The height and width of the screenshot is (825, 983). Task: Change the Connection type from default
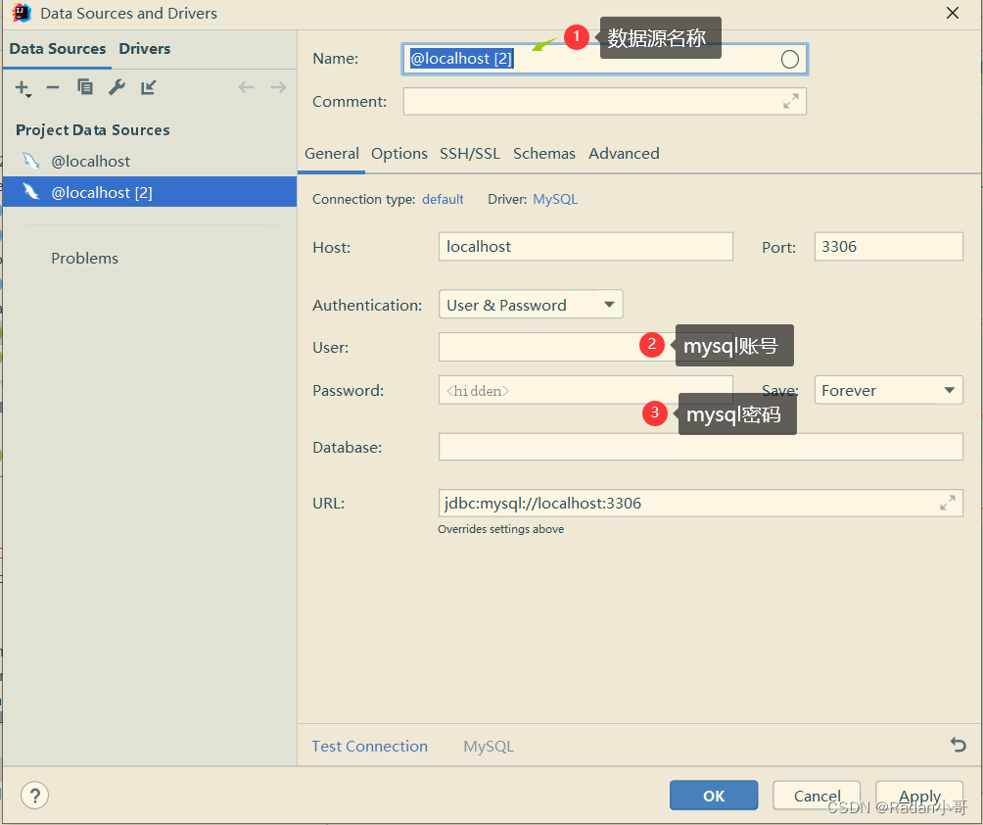click(x=443, y=198)
